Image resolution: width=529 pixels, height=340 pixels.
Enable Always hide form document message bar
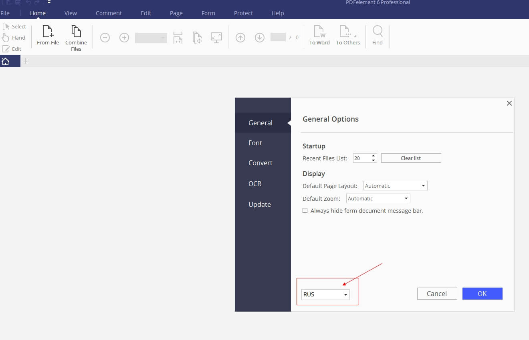click(x=305, y=210)
